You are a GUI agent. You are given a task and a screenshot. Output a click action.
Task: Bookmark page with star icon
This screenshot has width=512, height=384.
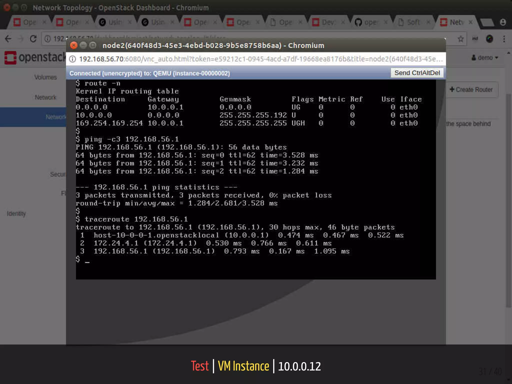coord(460,39)
